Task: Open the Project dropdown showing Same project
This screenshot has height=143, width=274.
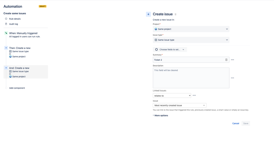Action: tap(191, 29)
